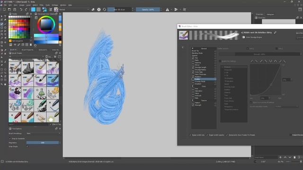
Task: Click the Magnetism slider in Tool Options
Action: [x=43, y=143]
